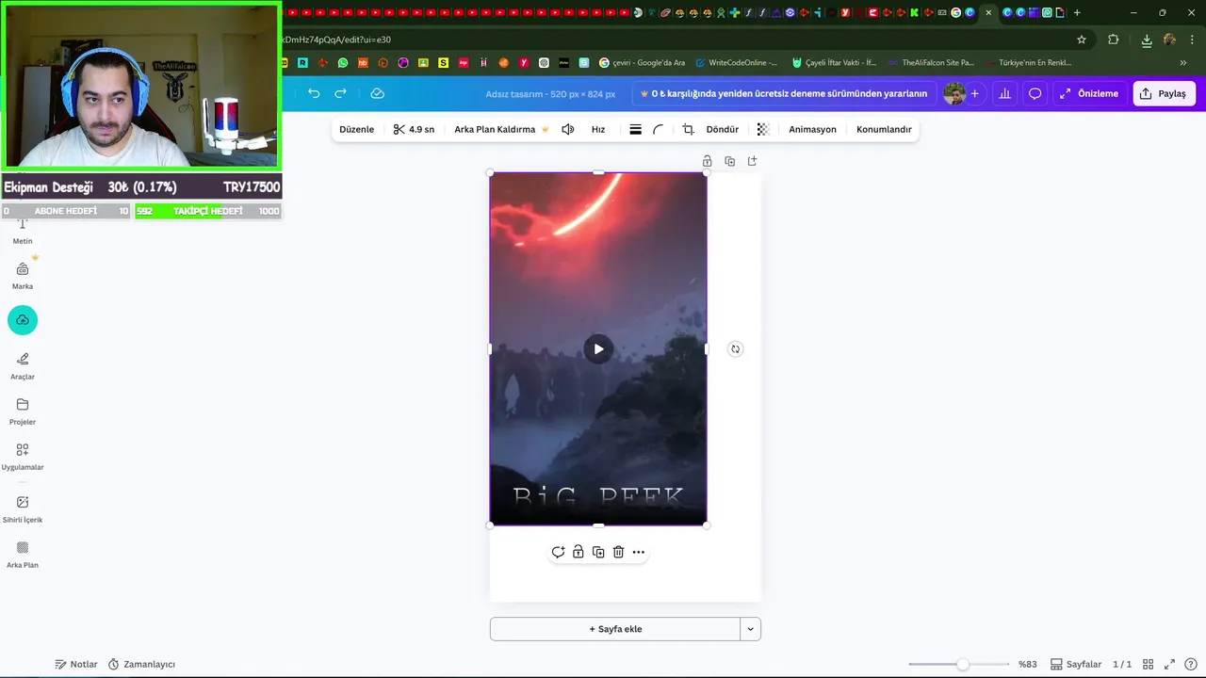Redo the last undone action
Viewport: 1206px width, 678px height.
(x=340, y=93)
